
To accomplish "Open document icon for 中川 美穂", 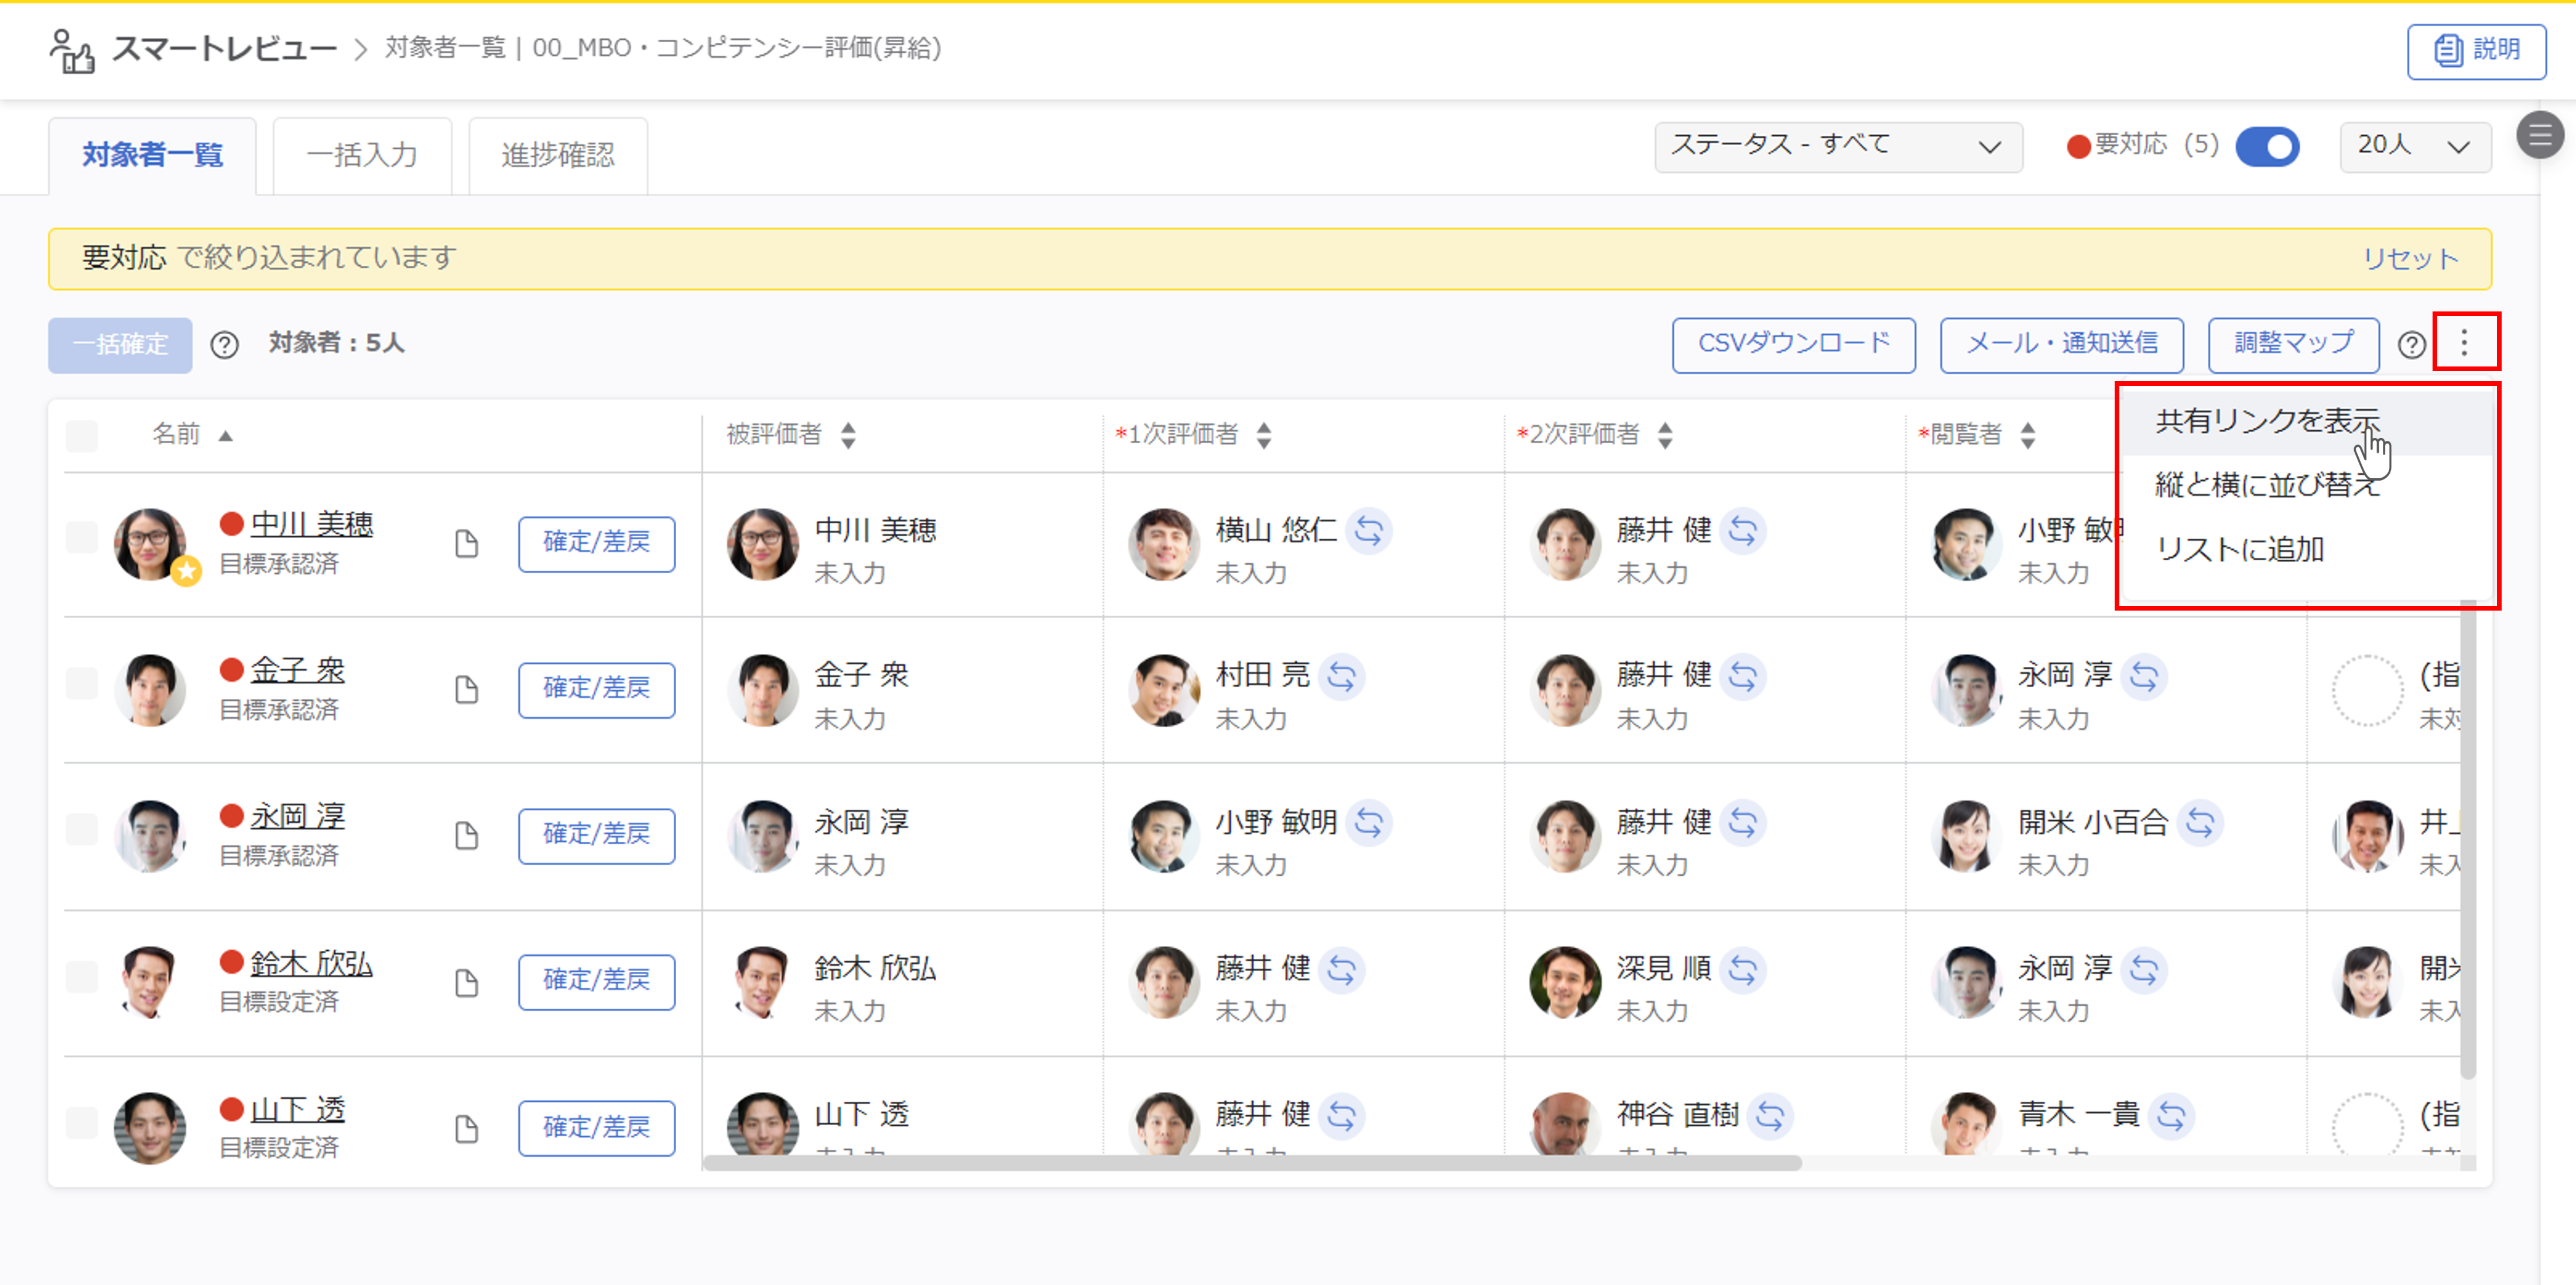I will pyautogui.click(x=466, y=544).
